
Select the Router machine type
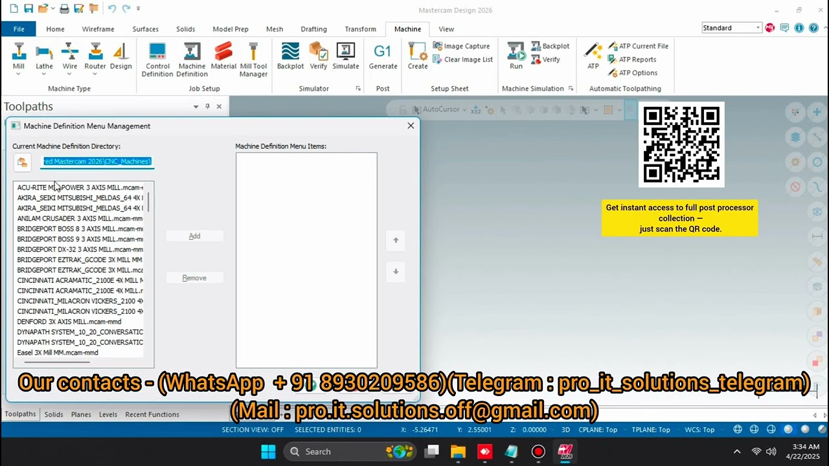[x=95, y=55]
